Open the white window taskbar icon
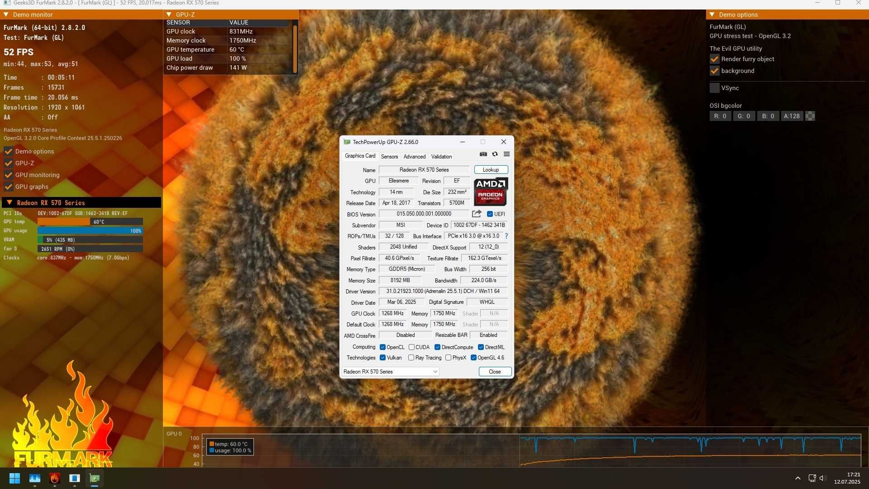This screenshot has height=489, width=869. click(x=75, y=478)
